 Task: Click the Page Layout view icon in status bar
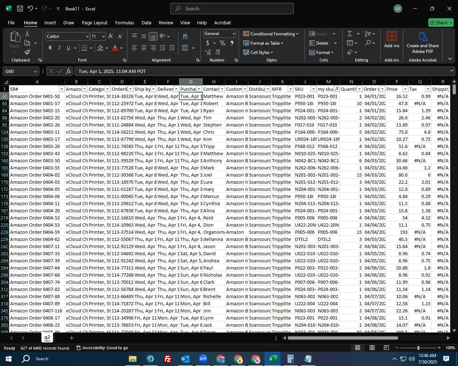(x=372, y=348)
